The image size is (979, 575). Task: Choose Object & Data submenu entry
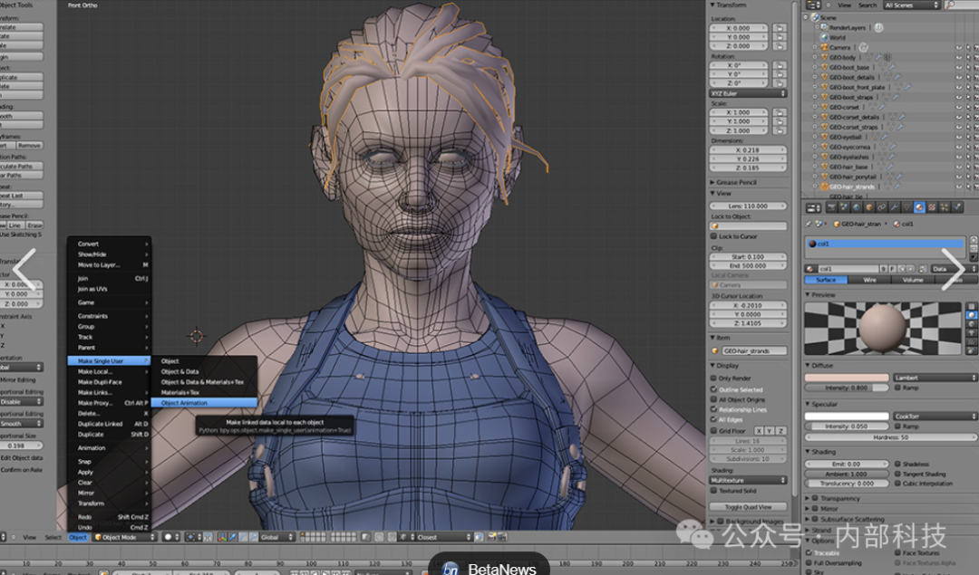[179, 371]
